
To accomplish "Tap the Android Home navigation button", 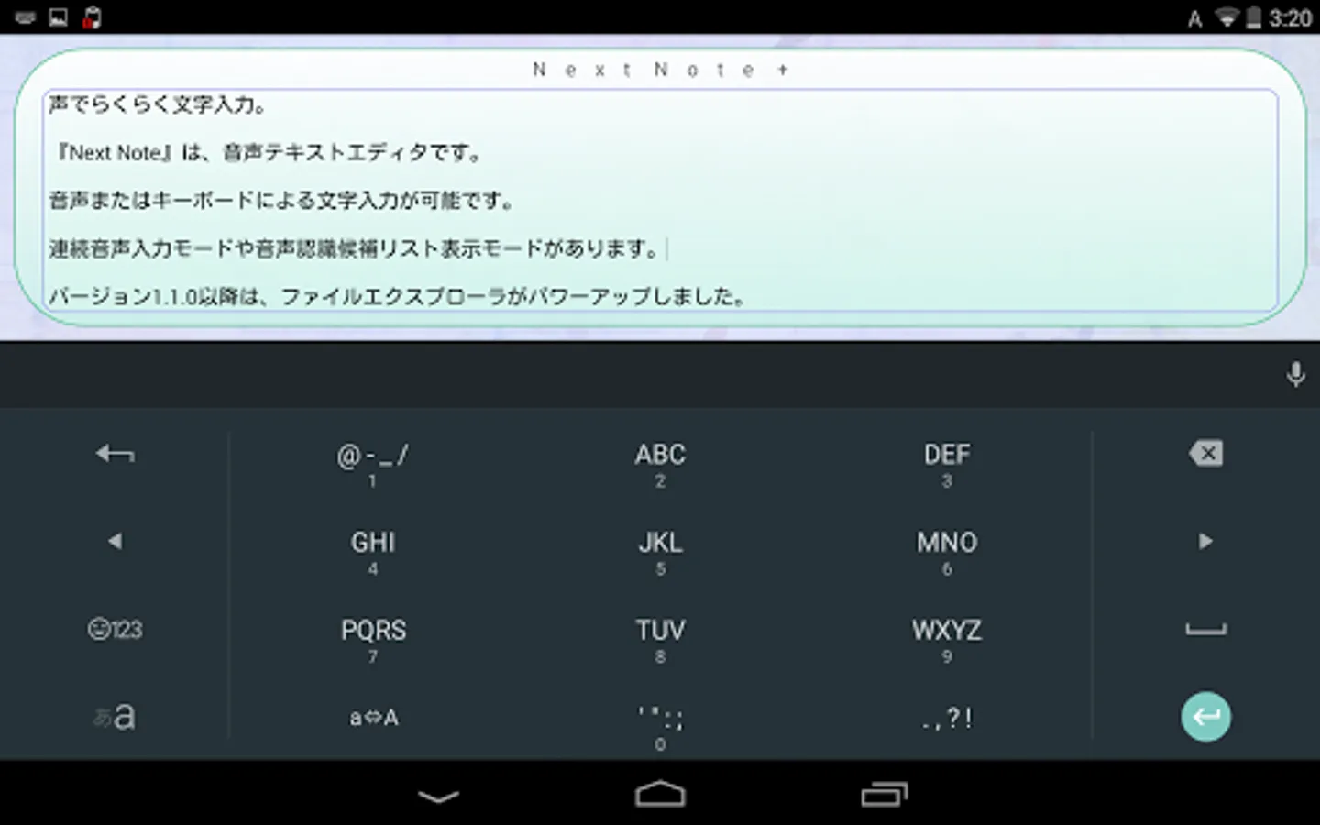I will point(660,795).
